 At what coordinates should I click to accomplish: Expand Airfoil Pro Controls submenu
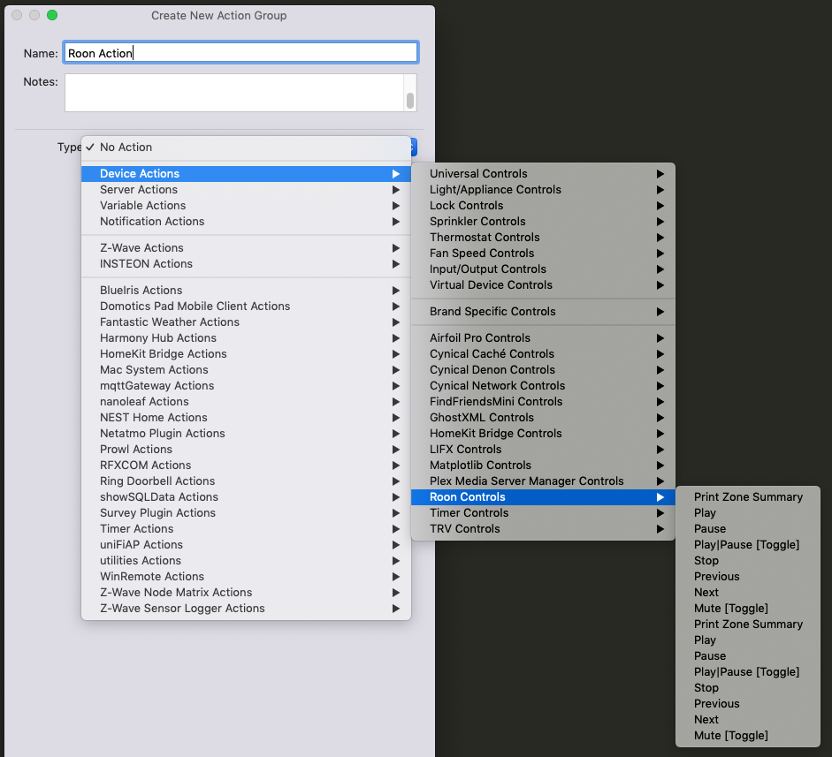pos(544,338)
